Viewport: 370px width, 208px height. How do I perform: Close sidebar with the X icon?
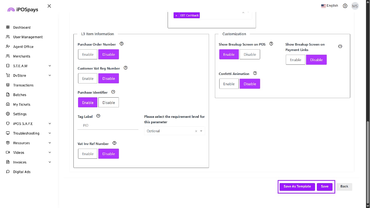49,6
